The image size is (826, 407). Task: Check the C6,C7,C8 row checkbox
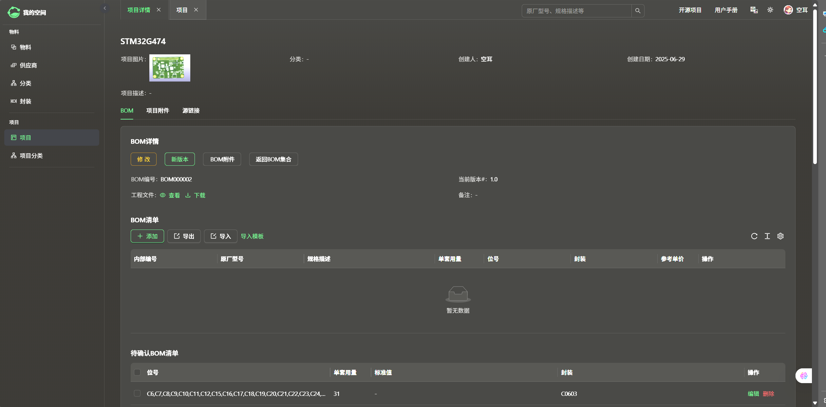(x=137, y=393)
